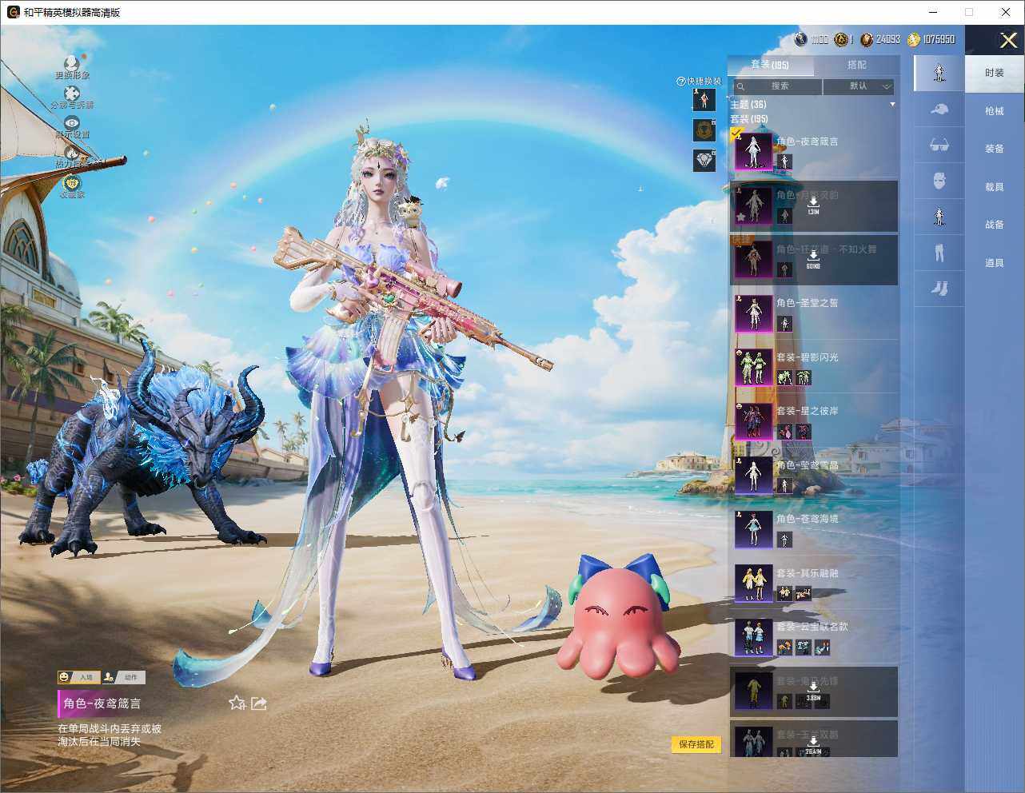Click the first piece icon under 套装-碧影闪光
Image resolution: width=1025 pixels, height=793 pixels.
[x=784, y=378]
